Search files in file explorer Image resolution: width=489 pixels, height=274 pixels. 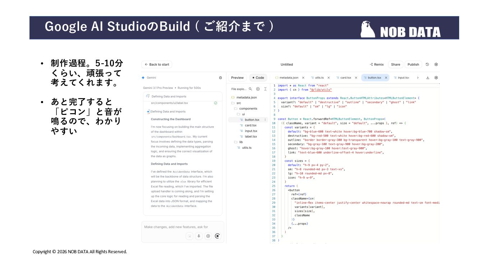[250, 89]
